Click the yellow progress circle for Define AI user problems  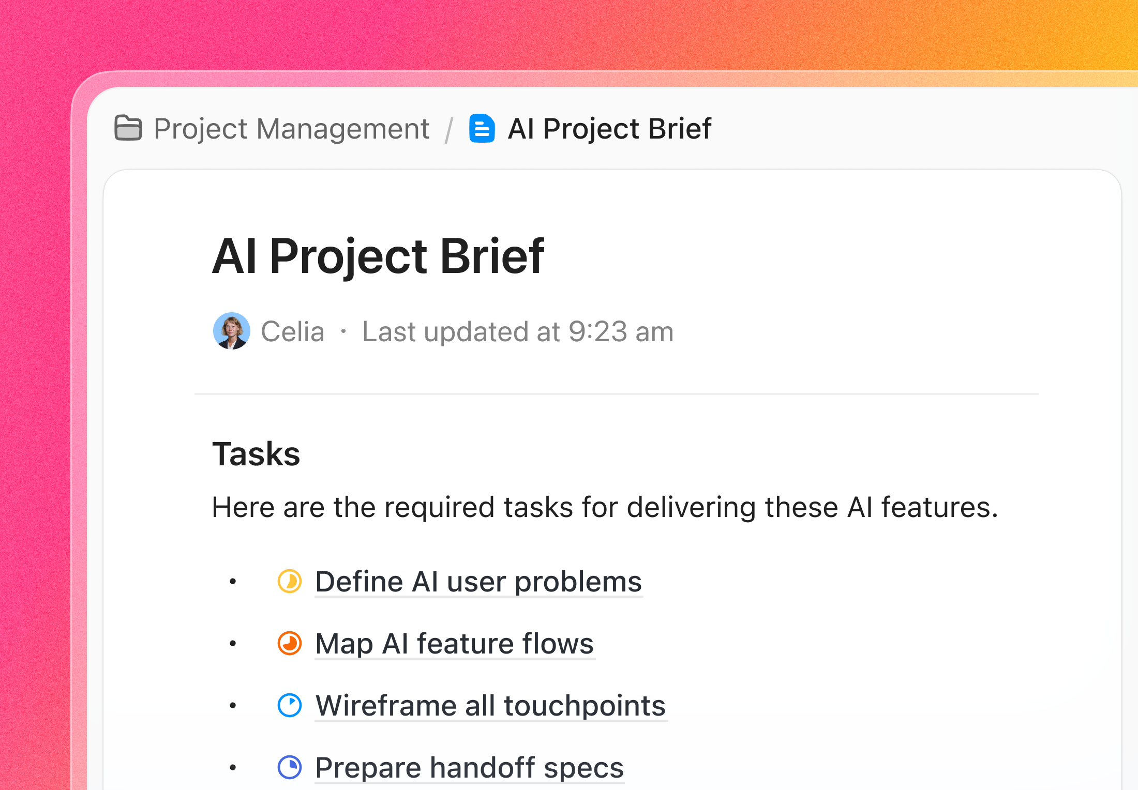point(290,582)
